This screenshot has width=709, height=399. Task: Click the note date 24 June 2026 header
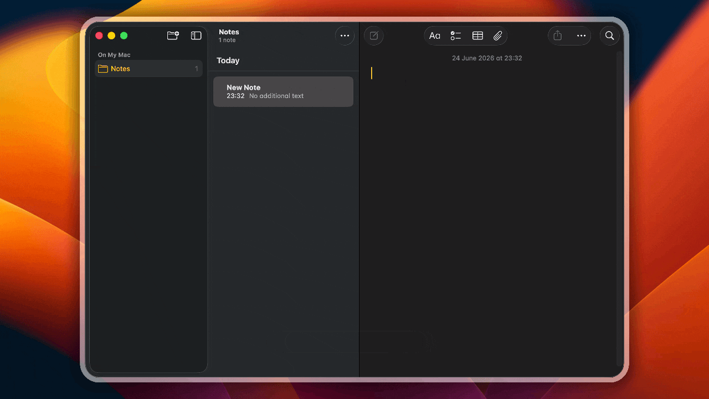487,58
